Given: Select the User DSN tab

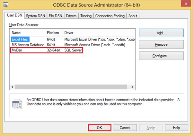Looking at the screenshot, I should [15, 15].
